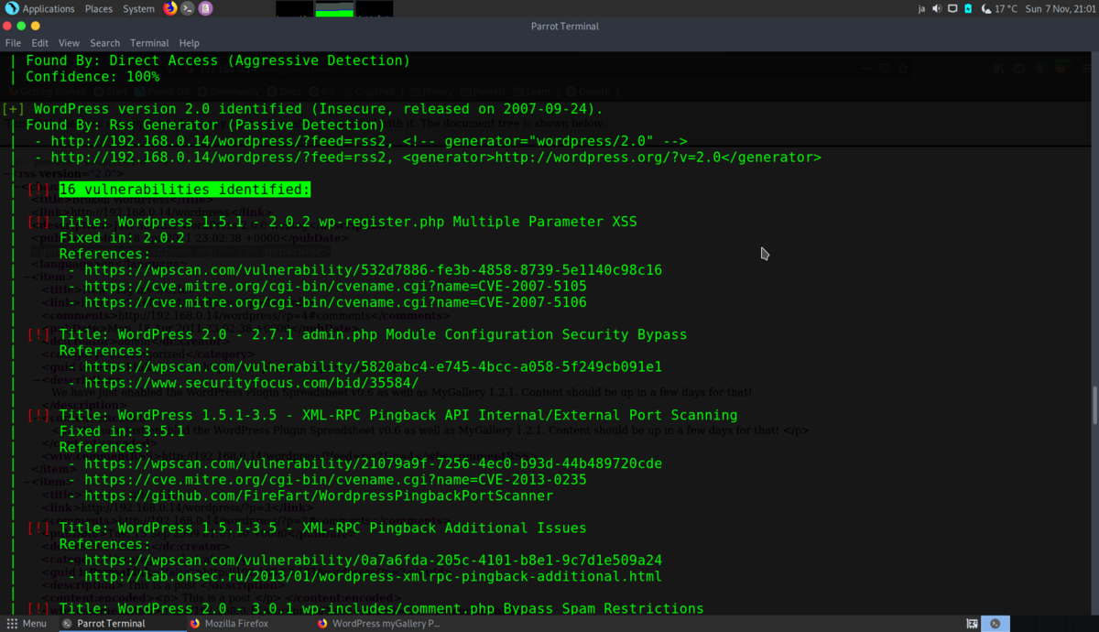1099x632 pixels.
Task: Click the 'ja' keyboard layout indicator
Action: pyautogui.click(x=921, y=8)
